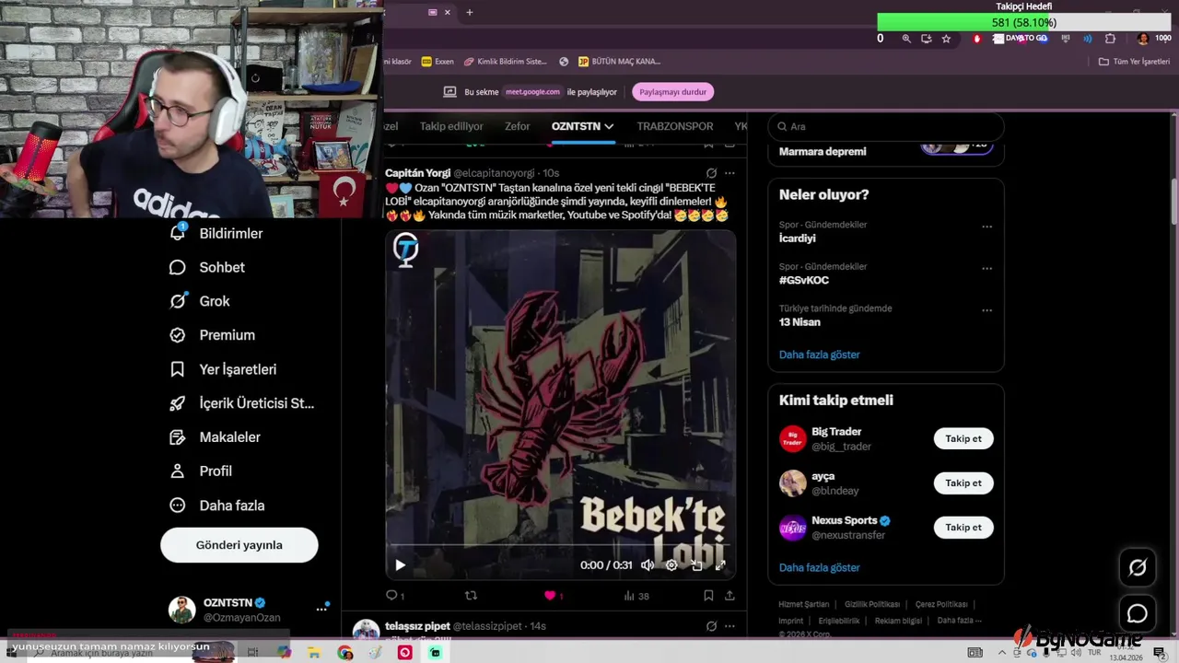Click Daha fazla göster under Neler oluyor

coord(820,355)
